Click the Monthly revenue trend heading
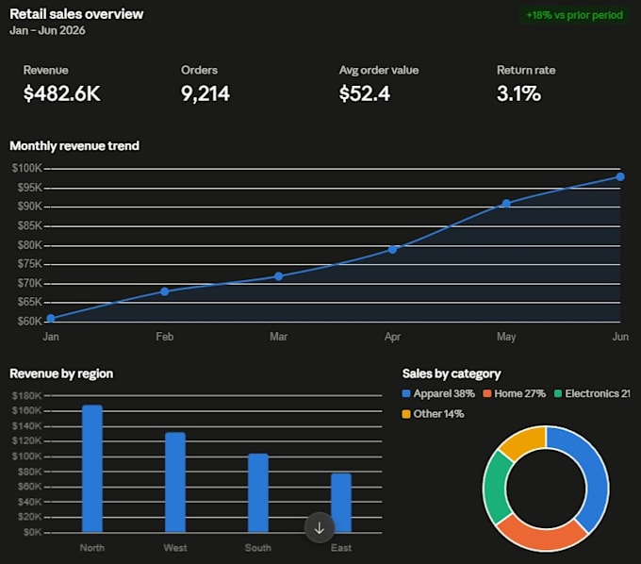The width and height of the screenshot is (641, 564). click(74, 145)
